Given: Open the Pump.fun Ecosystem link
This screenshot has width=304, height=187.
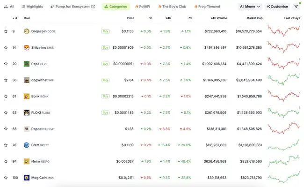Looking at the screenshot, I should pos(72,7).
